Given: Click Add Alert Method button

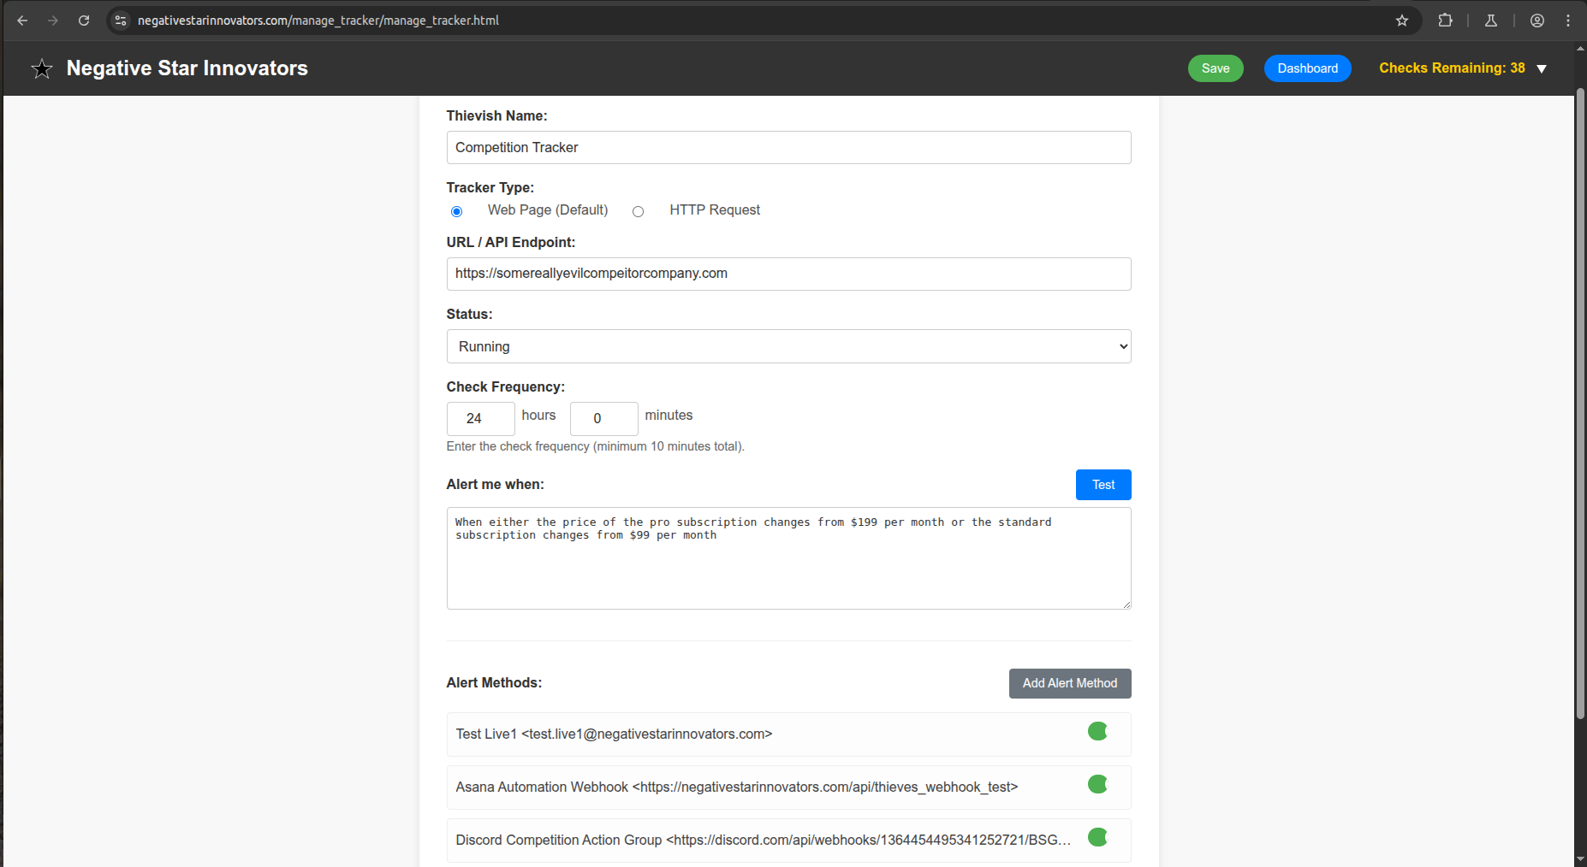Looking at the screenshot, I should [1070, 683].
